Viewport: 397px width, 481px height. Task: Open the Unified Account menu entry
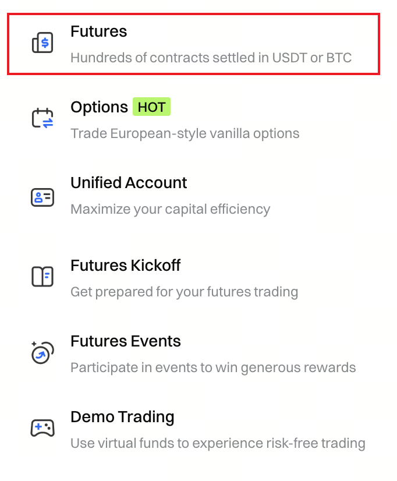click(x=129, y=183)
